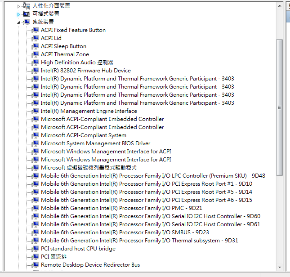Expand the 人性化介面裝置 category
This screenshot has width=290, height=277.
18,7
